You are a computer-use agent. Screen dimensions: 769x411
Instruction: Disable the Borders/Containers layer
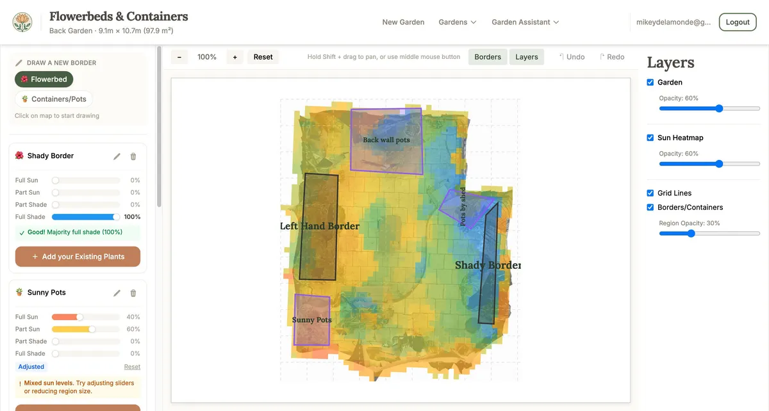(x=650, y=207)
